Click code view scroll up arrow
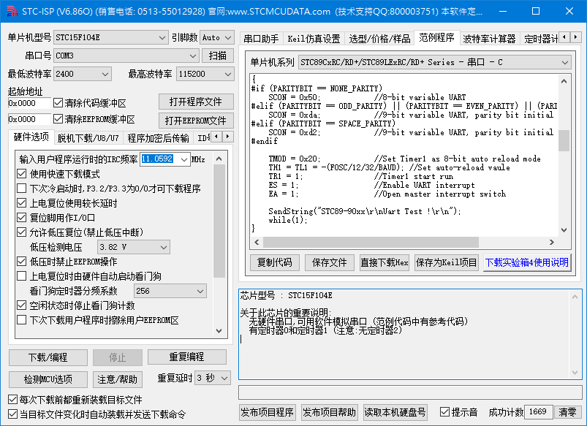This screenshot has height=426, width=587. (564, 81)
